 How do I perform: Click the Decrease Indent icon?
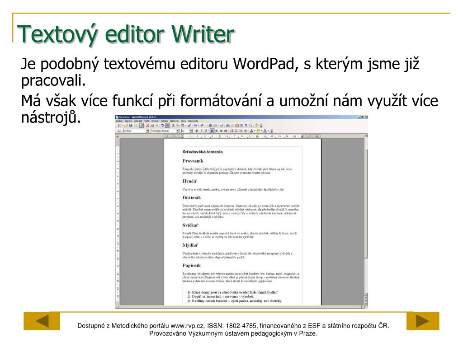241,131
